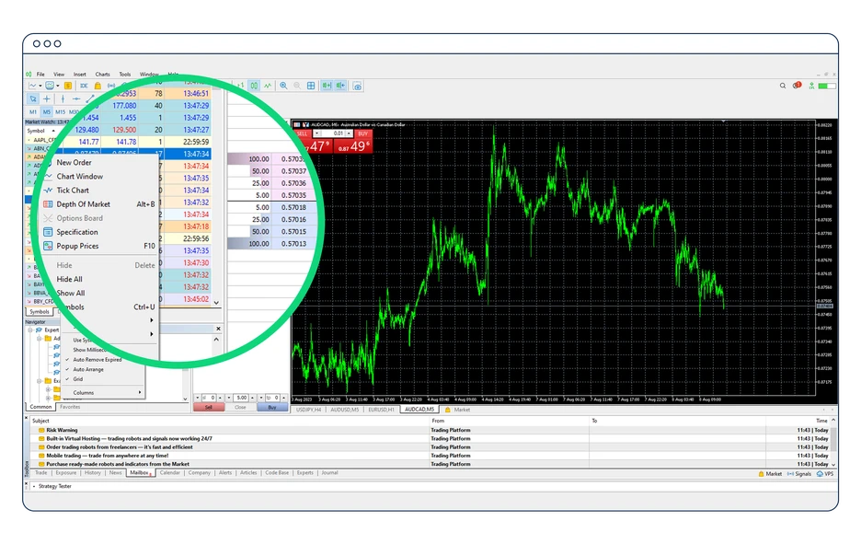861x544 pixels.
Task: Select the horizontal line drawing tool
Action: pyautogui.click(x=76, y=98)
